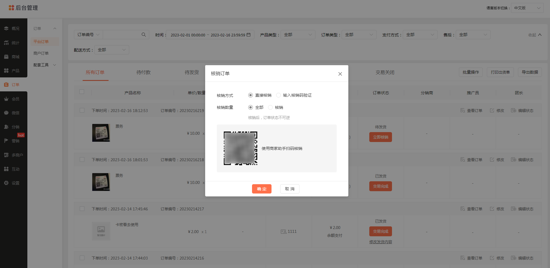Select 核销 partial quantity radio button
This screenshot has height=268, width=550.
coord(270,107)
